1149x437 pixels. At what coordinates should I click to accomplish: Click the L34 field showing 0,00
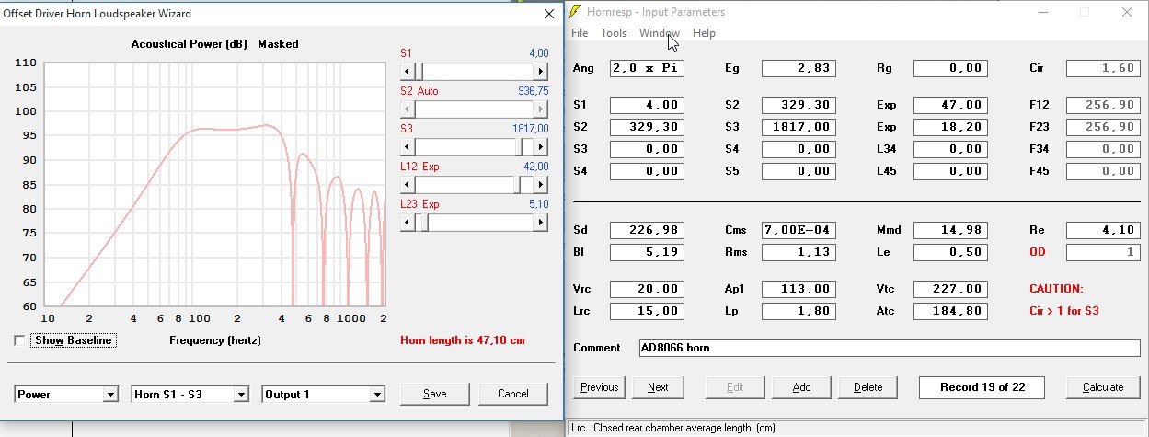(950, 149)
